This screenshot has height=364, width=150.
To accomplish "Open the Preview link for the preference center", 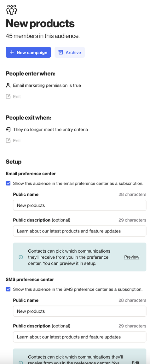I will point(132,257).
